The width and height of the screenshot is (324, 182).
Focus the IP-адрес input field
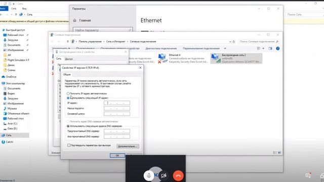[x=117, y=103]
